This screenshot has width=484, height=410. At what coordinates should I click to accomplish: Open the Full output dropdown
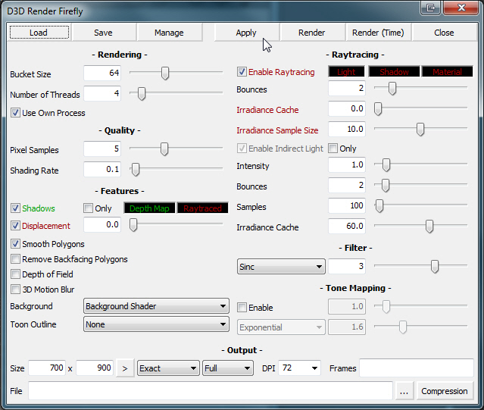[x=228, y=368]
